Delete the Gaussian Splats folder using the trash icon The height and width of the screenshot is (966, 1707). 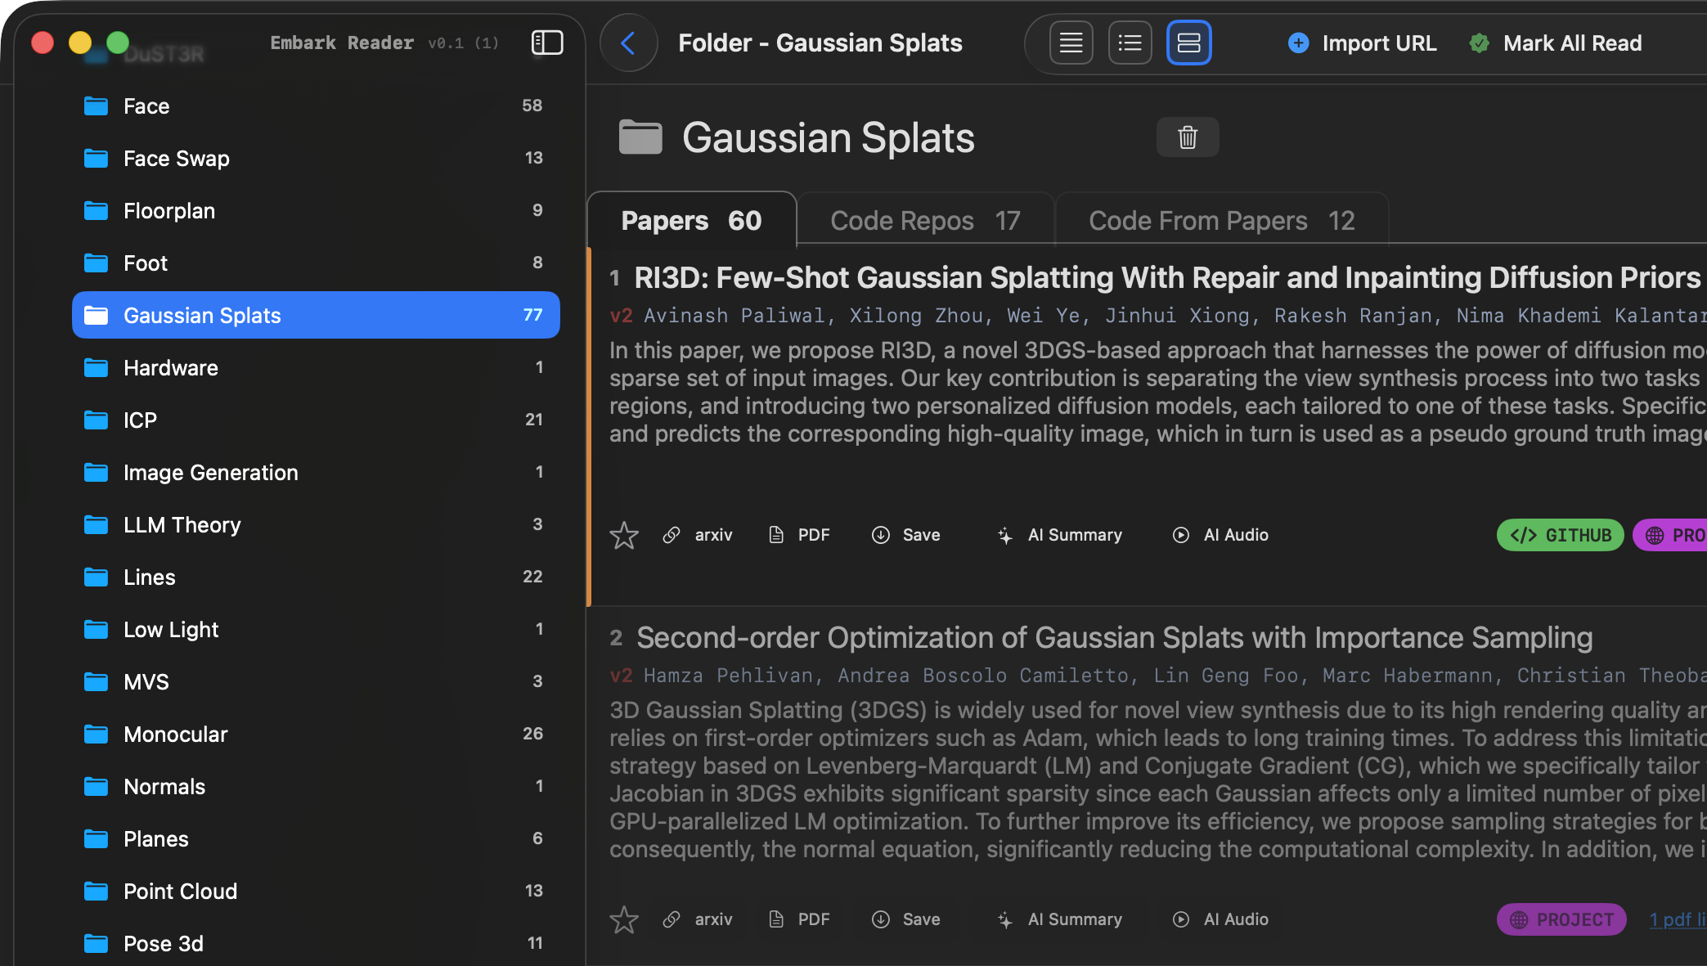click(x=1187, y=137)
